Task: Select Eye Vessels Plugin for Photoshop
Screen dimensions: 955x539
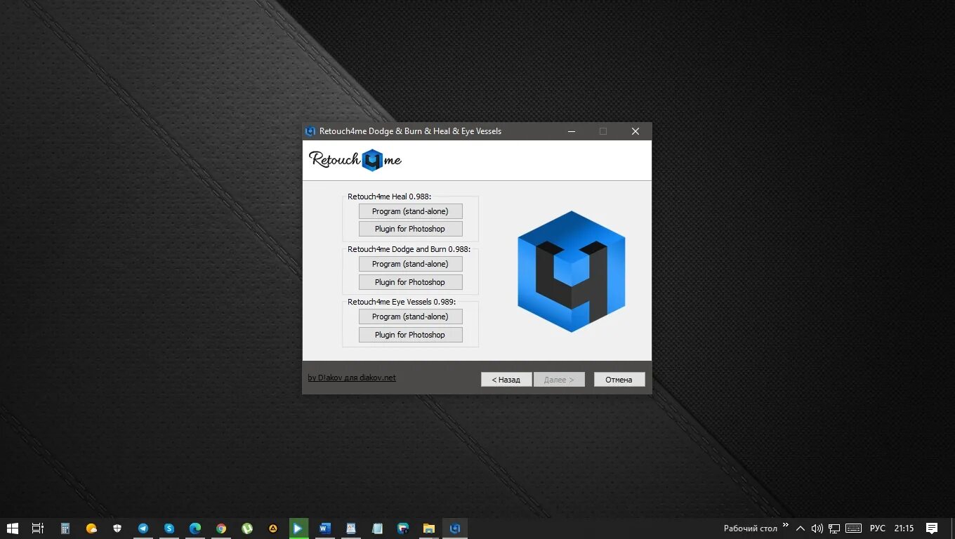Action: click(x=410, y=335)
